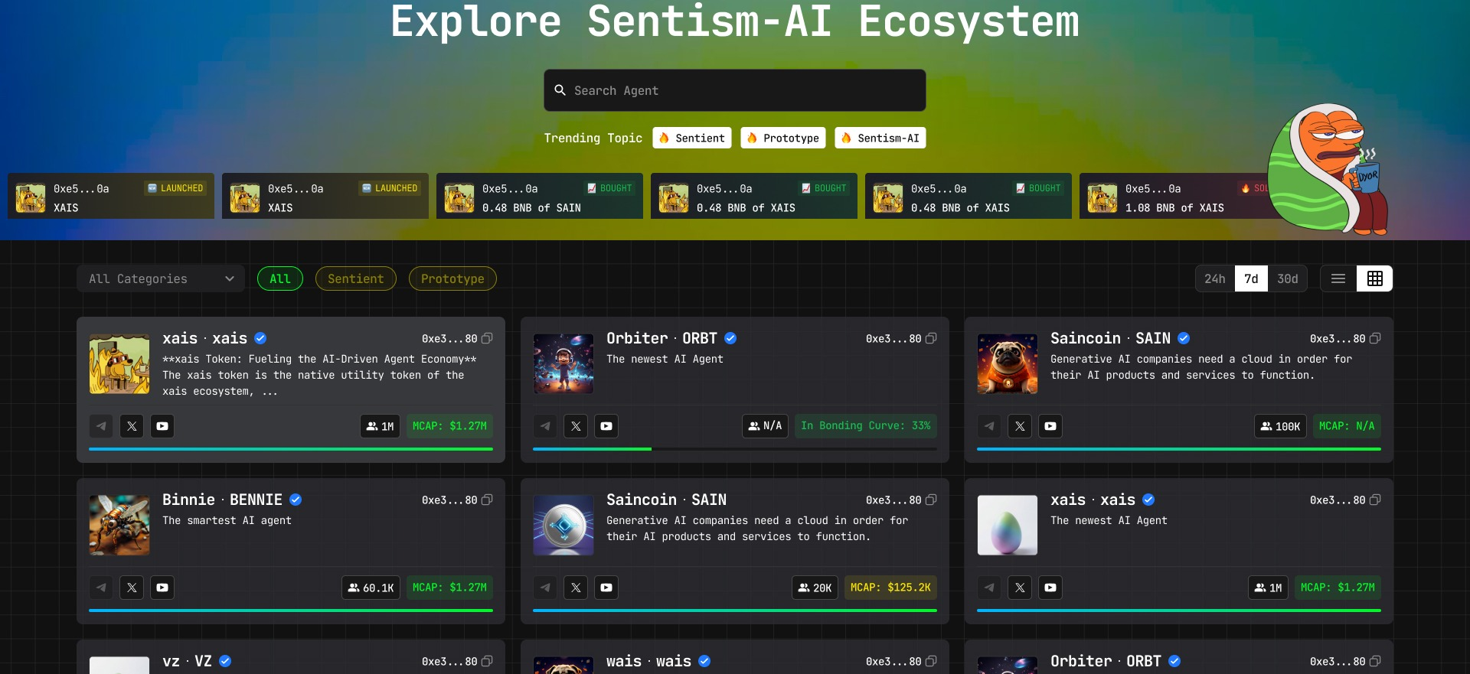The height and width of the screenshot is (674, 1470).
Task: Open the 0.48 BNB of SAIN bought ticker
Action: [x=540, y=197]
